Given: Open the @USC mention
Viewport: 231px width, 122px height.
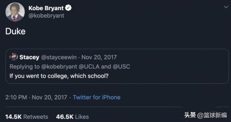Looking at the screenshot, I should (121, 67).
